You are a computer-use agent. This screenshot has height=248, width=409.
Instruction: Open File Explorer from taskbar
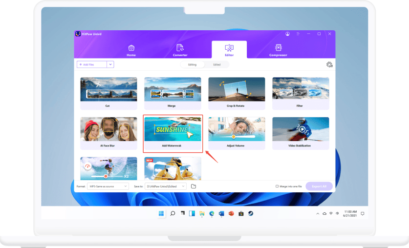(202, 214)
